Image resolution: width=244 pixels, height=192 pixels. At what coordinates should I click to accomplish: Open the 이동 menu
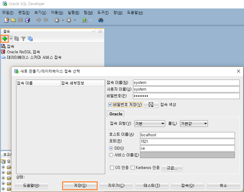coord(57,13)
